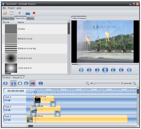
Task: Jump to previous marker in preview controls
Action: tap(89, 70)
